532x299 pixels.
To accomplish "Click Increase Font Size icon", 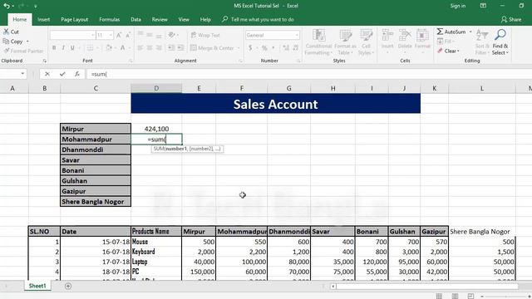I will tap(119, 35).
